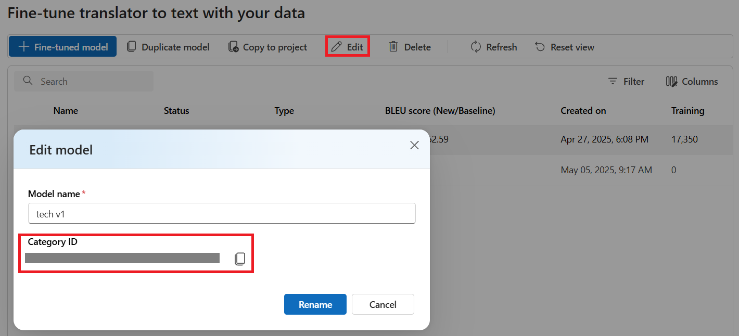Open the Filter options
Viewport: 739px width, 336px height.
(626, 81)
